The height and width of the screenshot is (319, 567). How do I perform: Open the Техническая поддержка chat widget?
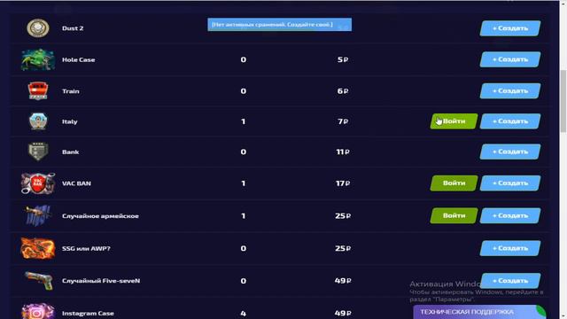479,312
